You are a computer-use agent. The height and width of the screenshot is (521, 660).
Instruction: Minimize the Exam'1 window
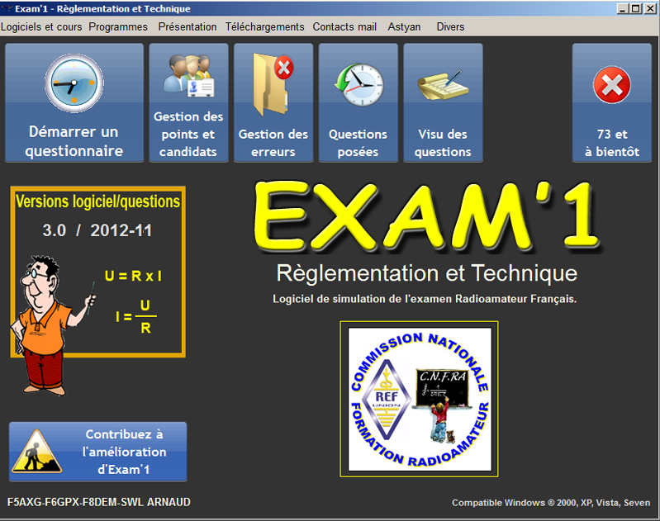coord(624,8)
